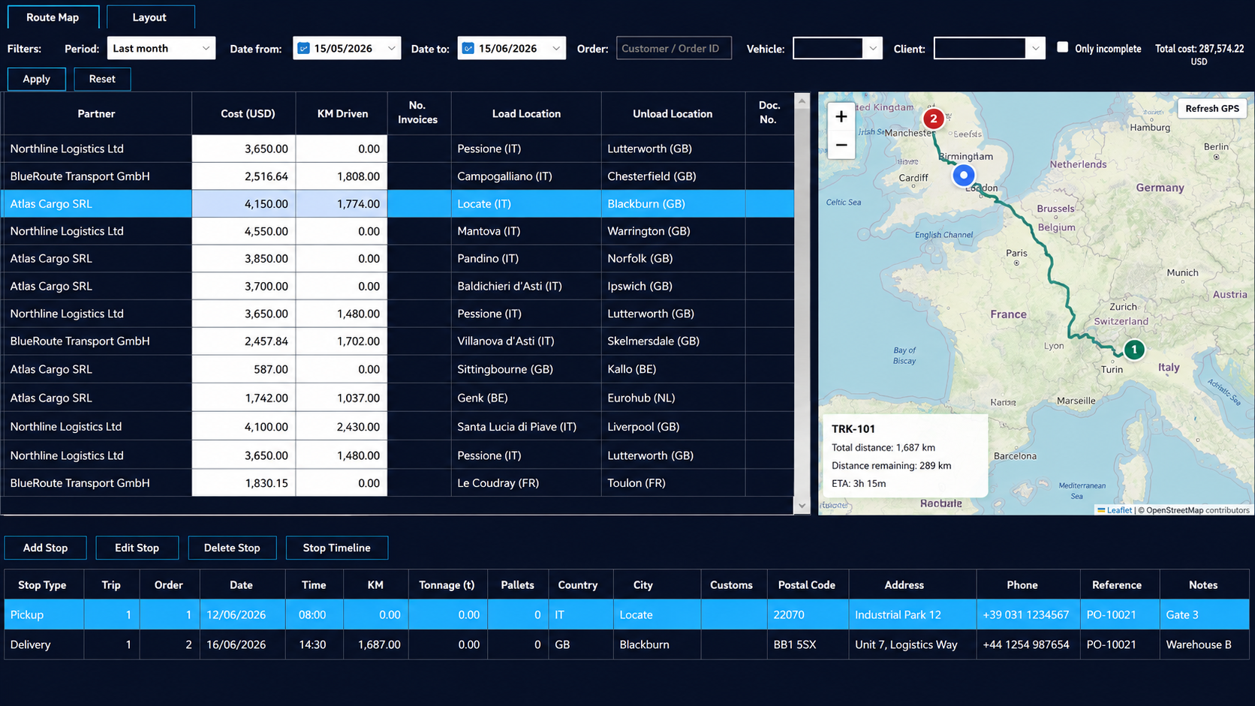Open the OpenStreetMap attribution link
The width and height of the screenshot is (1255, 706).
(1174, 510)
